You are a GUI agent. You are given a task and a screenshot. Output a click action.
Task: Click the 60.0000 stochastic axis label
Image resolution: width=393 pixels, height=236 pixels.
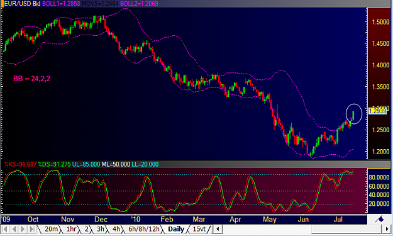click(x=379, y=186)
